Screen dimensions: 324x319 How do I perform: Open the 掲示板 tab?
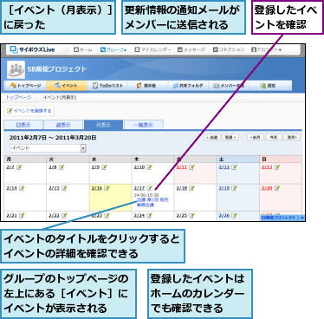coord(146,86)
